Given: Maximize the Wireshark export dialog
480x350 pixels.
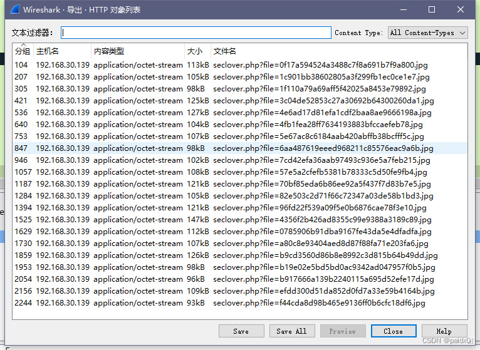Looking at the screenshot, I should (x=432, y=9).
